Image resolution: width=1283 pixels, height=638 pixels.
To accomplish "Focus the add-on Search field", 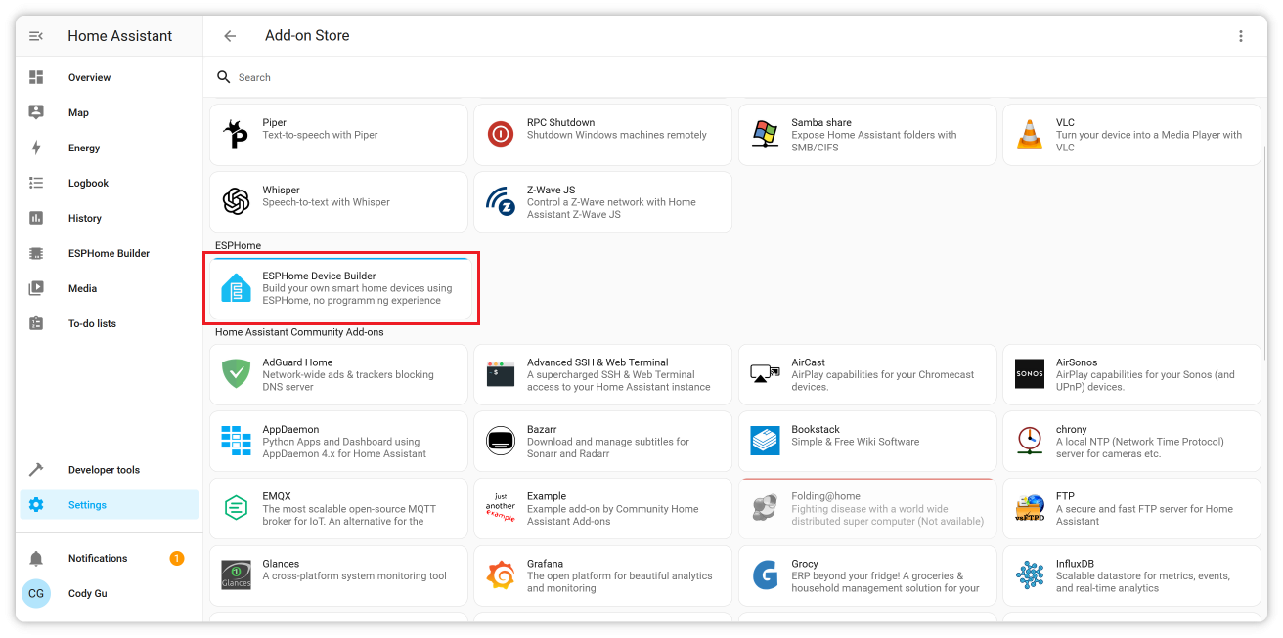I will 733,77.
